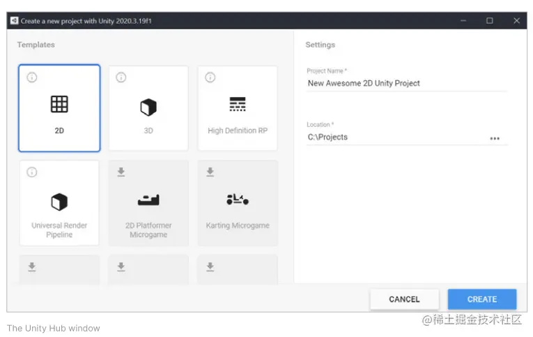Viewport: 533px width, 337px height.
Task: Click the 2D grid icon
Action: [x=59, y=104]
